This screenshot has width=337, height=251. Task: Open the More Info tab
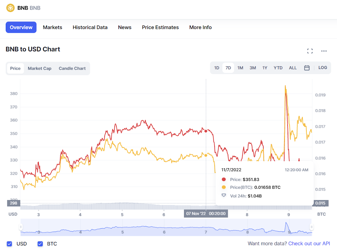tap(200, 27)
